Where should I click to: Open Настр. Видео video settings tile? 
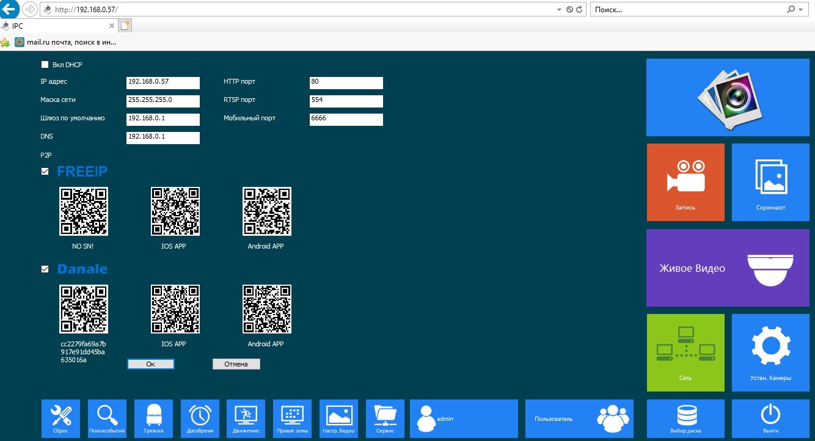point(338,418)
